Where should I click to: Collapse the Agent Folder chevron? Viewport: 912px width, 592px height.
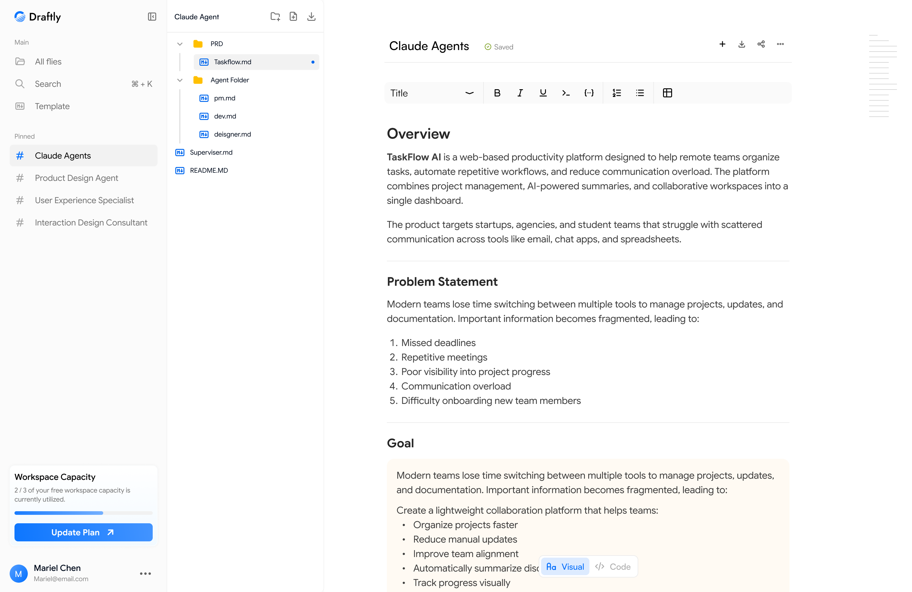180,80
